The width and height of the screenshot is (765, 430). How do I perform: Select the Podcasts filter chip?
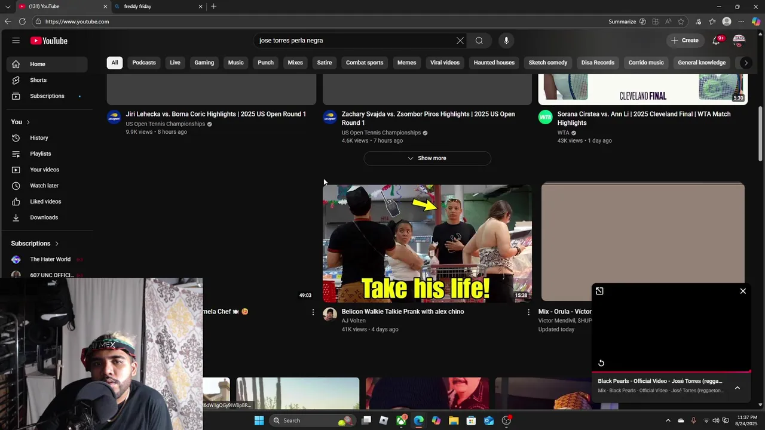pos(144,63)
